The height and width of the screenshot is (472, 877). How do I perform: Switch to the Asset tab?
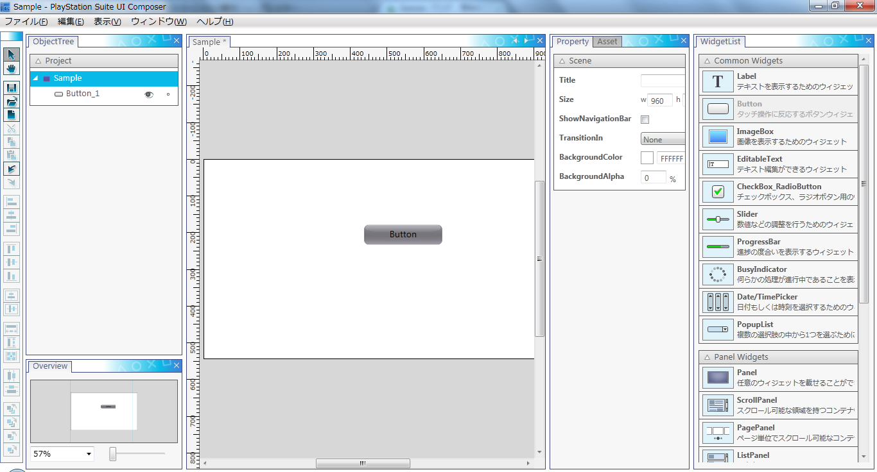[607, 42]
